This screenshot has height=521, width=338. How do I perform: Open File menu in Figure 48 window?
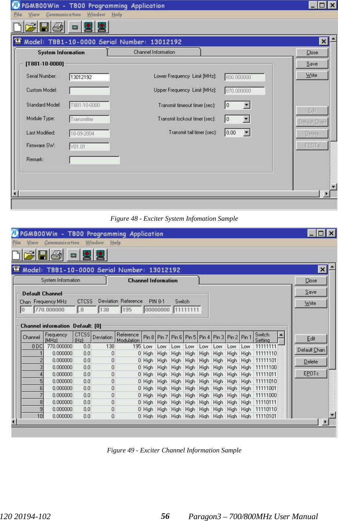click(x=18, y=15)
